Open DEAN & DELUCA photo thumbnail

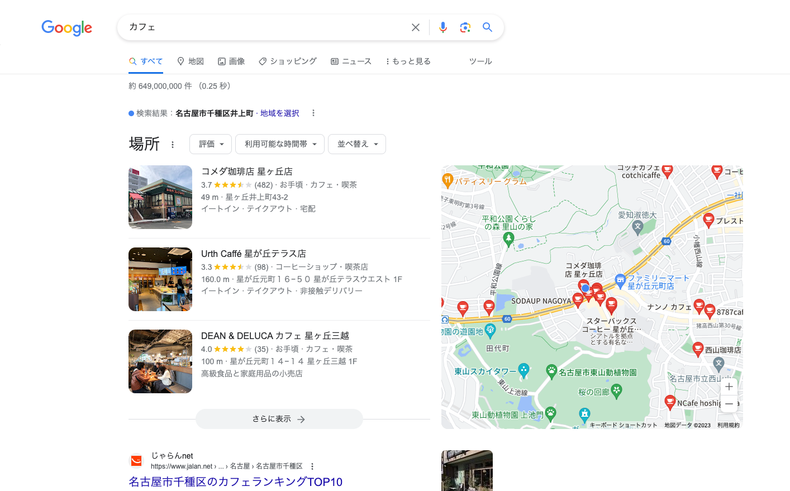(x=160, y=361)
